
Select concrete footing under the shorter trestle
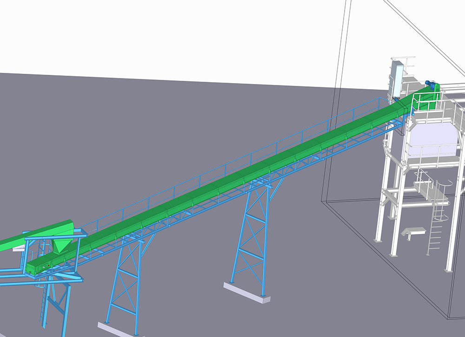coord(120,330)
